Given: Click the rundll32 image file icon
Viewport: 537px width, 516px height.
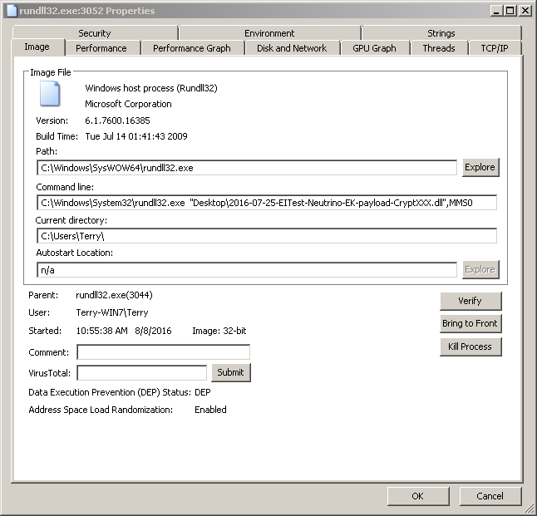Looking at the screenshot, I should pos(50,93).
